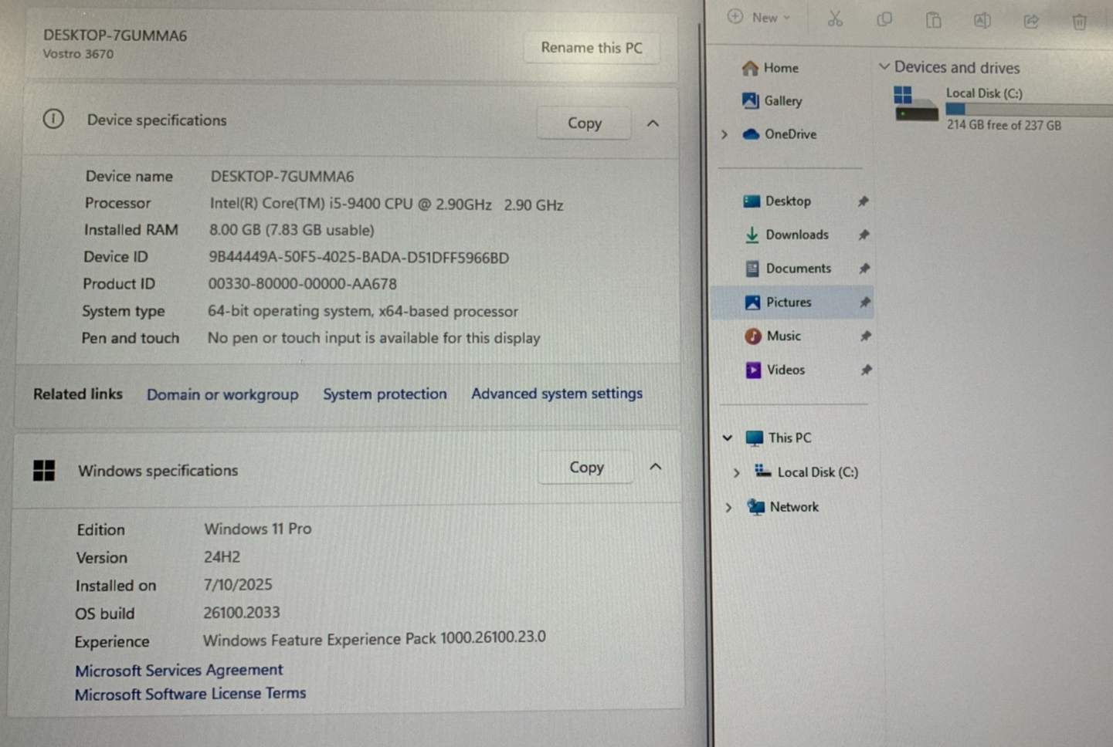Open System protection link
This screenshot has height=747, width=1113.
(385, 394)
